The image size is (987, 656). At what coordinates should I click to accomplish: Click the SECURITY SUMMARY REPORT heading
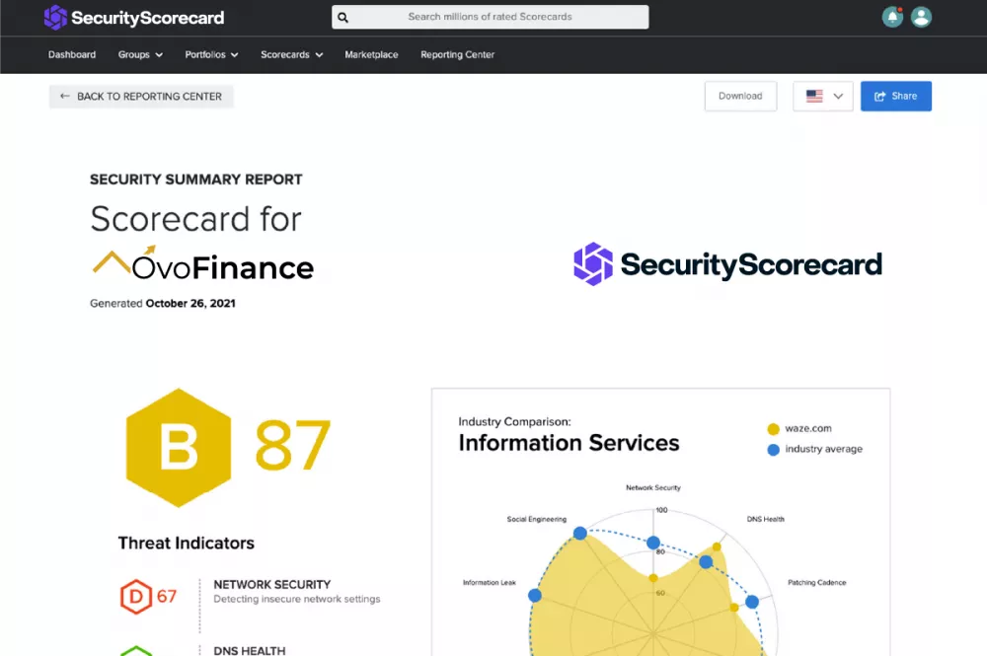[195, 180]
